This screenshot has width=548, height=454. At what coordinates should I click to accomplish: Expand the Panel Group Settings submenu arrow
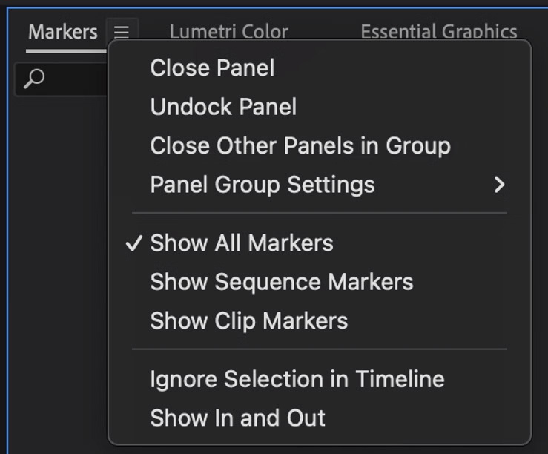(499, 185)
